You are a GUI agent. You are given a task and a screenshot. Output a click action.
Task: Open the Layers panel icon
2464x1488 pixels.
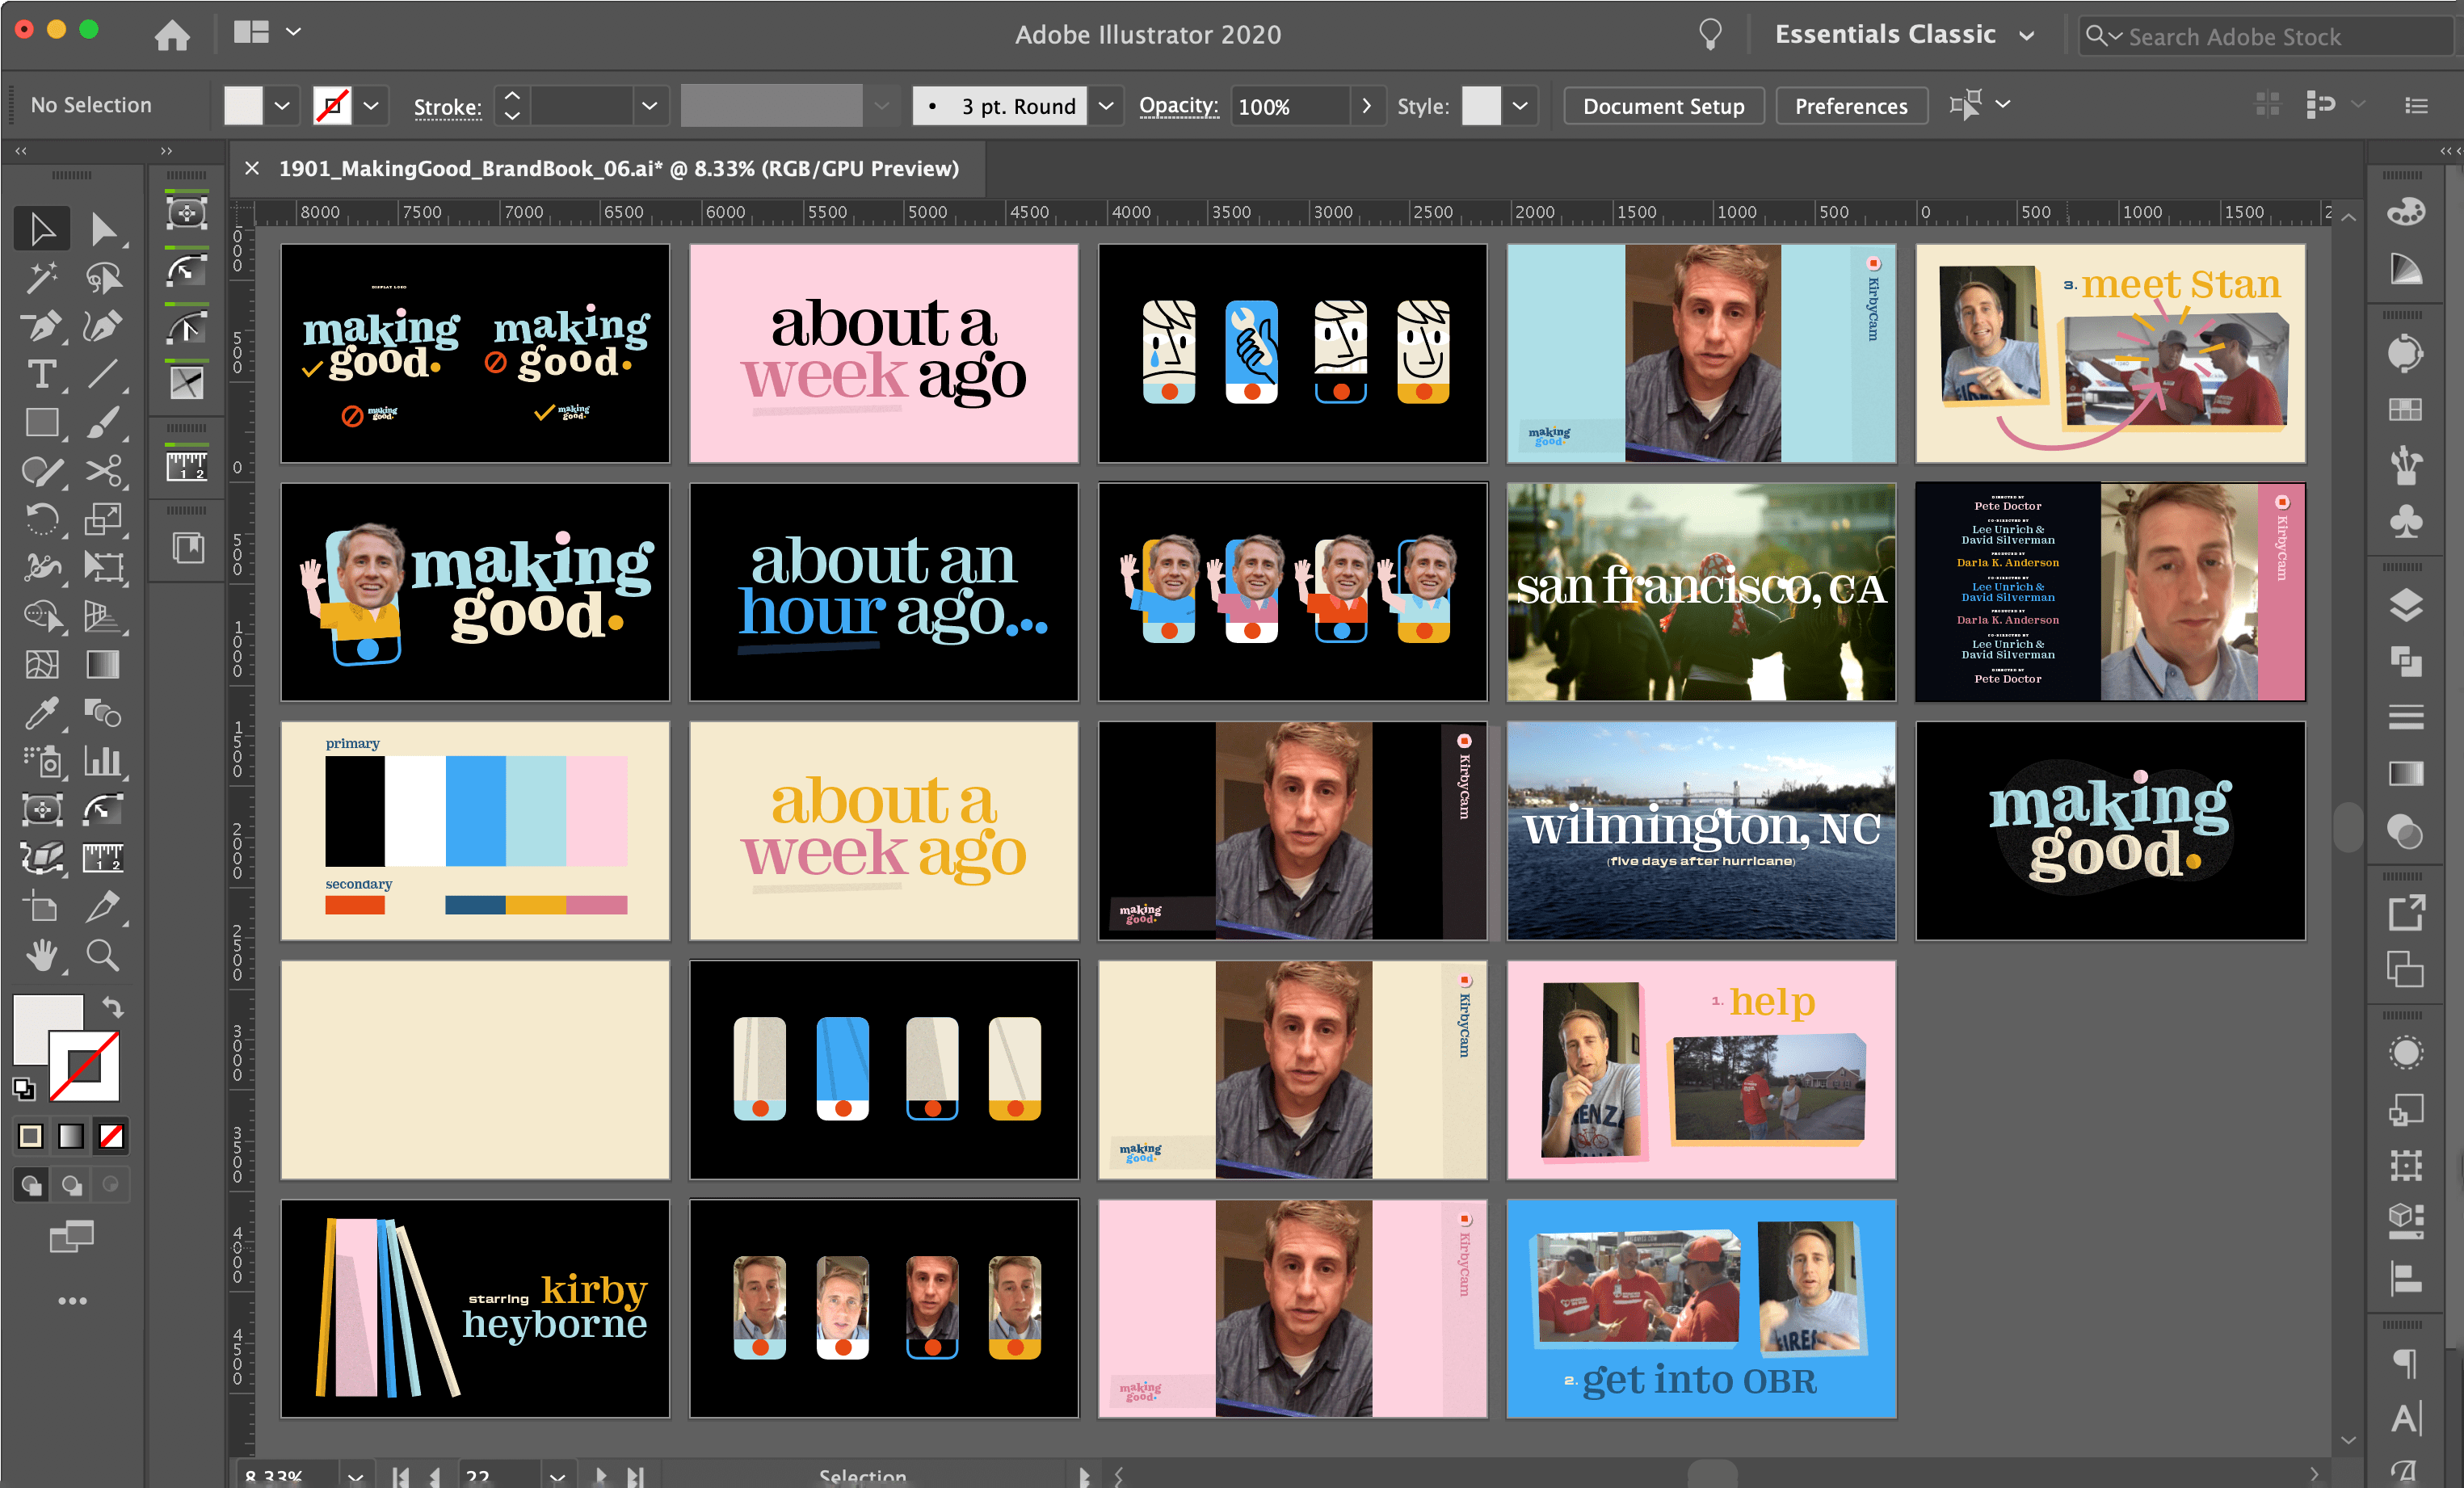pyautogui.click(x=2405, y=605)
